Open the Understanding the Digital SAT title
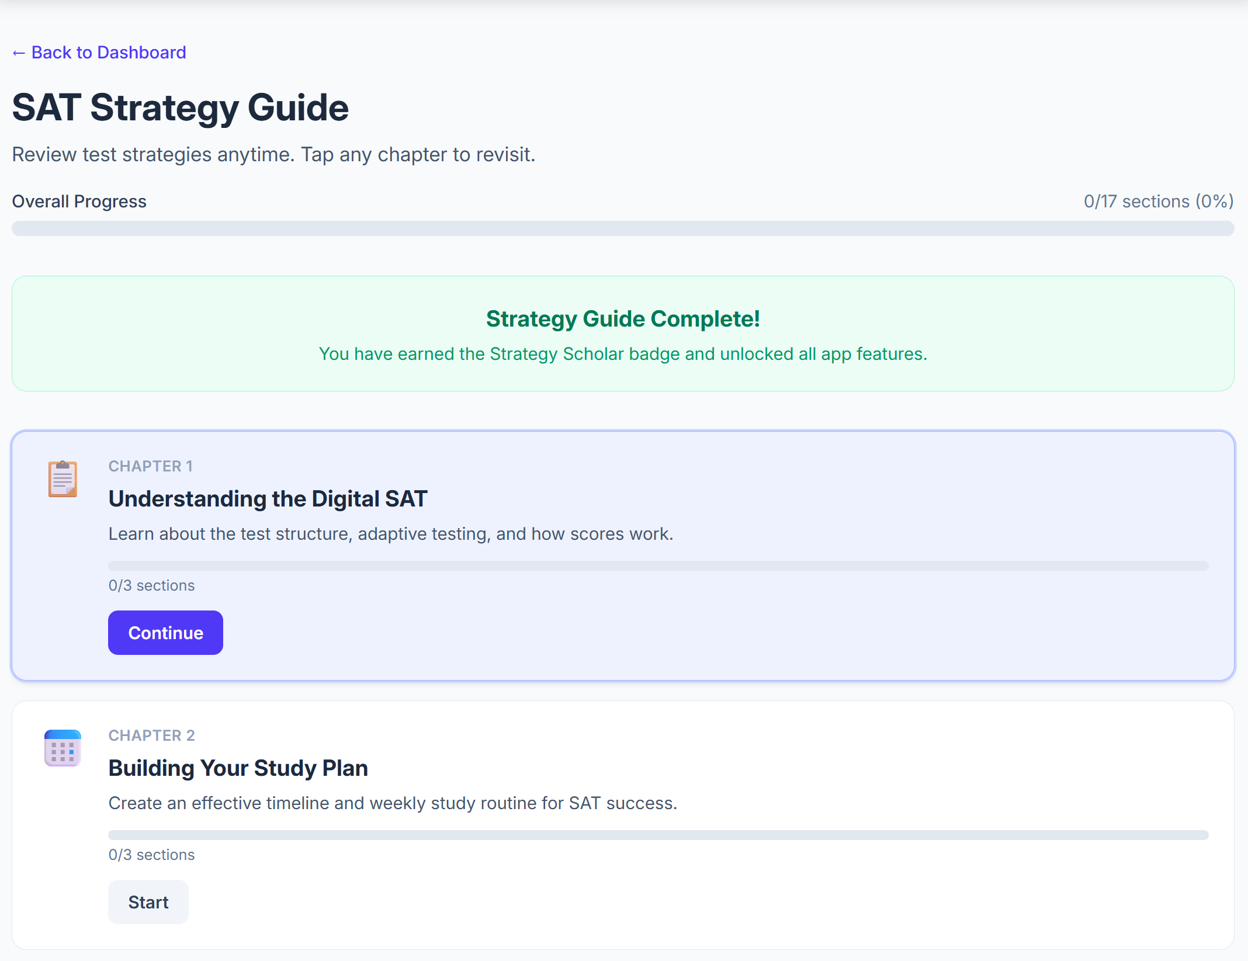The width and height of the screenshot is (1248, 961). tap(268, 499)
